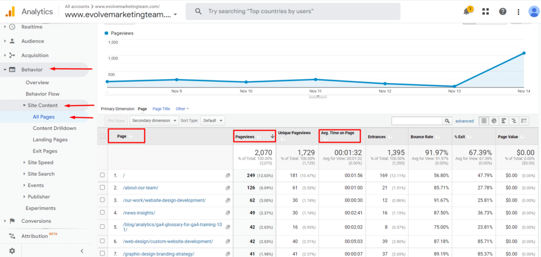This screenshot has width=541, height=257.
Task: Click the Google Analytics logo
Action: (10, 12)
